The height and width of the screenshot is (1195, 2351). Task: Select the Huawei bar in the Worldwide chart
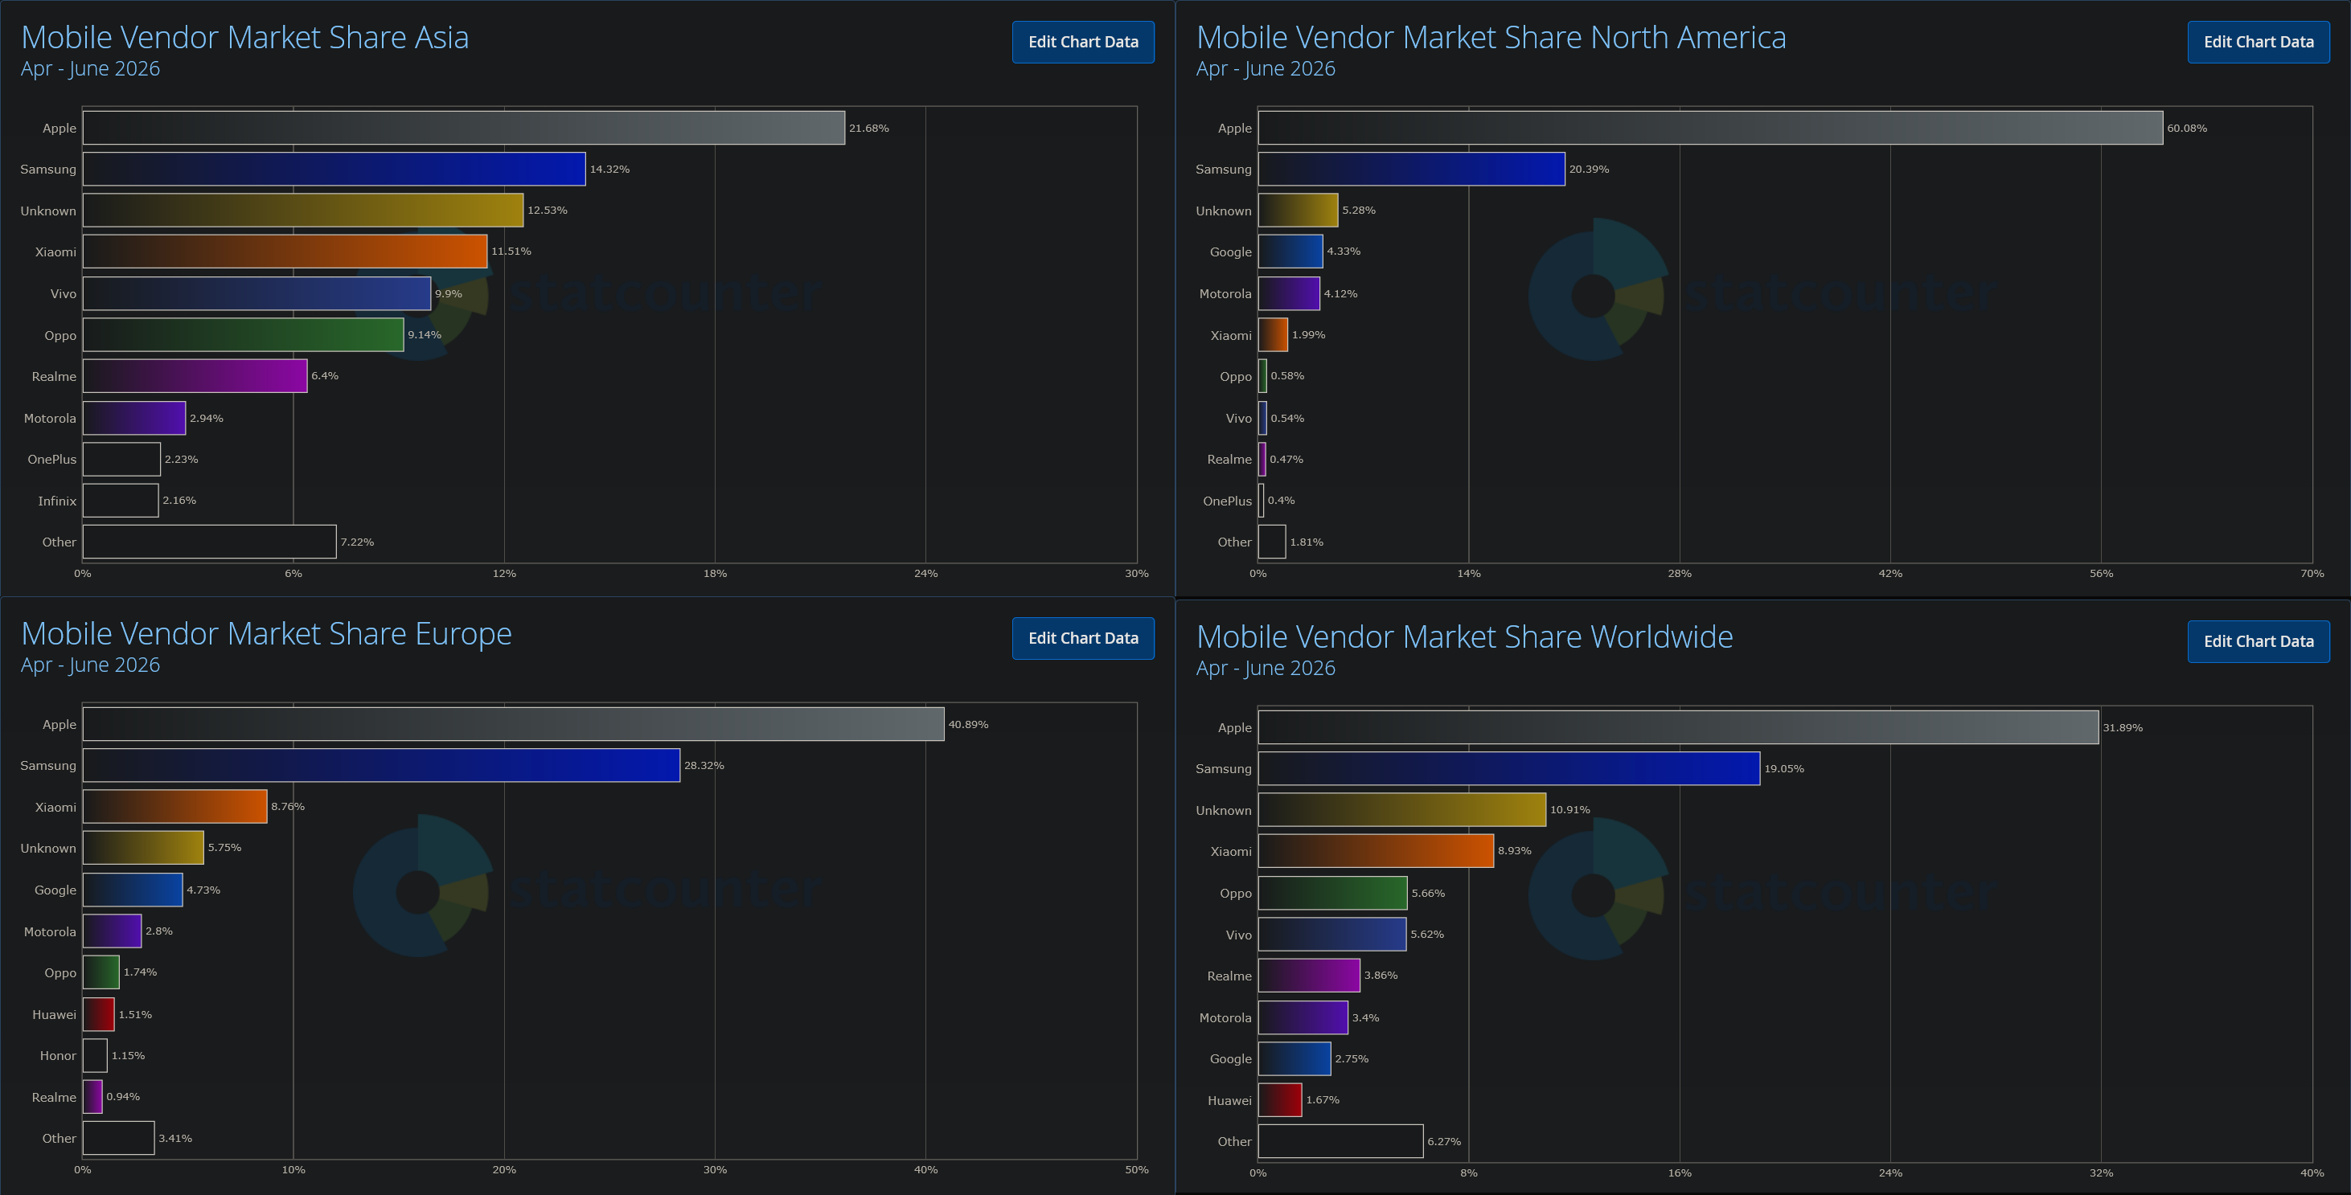(1279, 1099)
